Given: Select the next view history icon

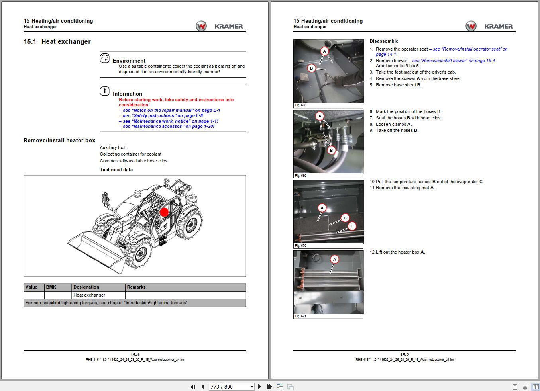Looking at the screenshot, I should [x=290, y=387].
